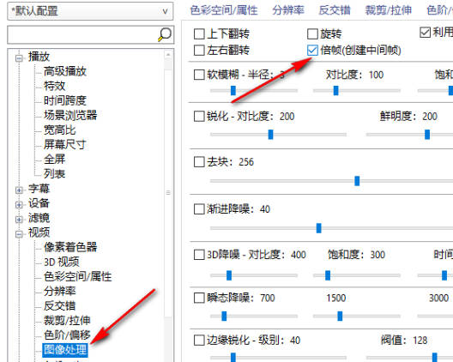Click the 瞬态降噪 700 slider handle

pos(224,316)
